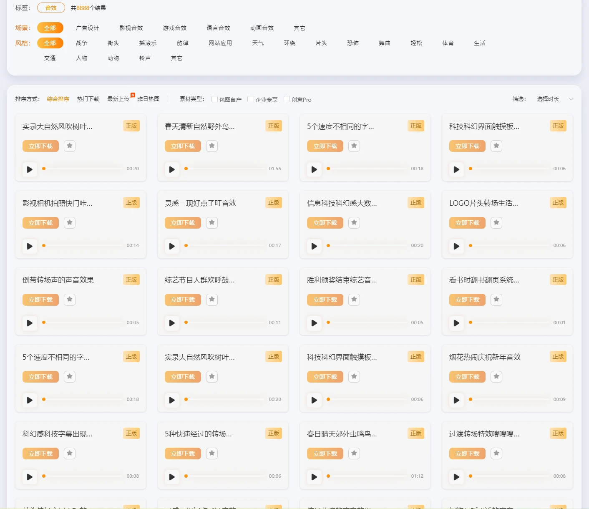Play the 胜利颁奖结束综艺音 sound
The image size is (589, 509).
[314, 323]
